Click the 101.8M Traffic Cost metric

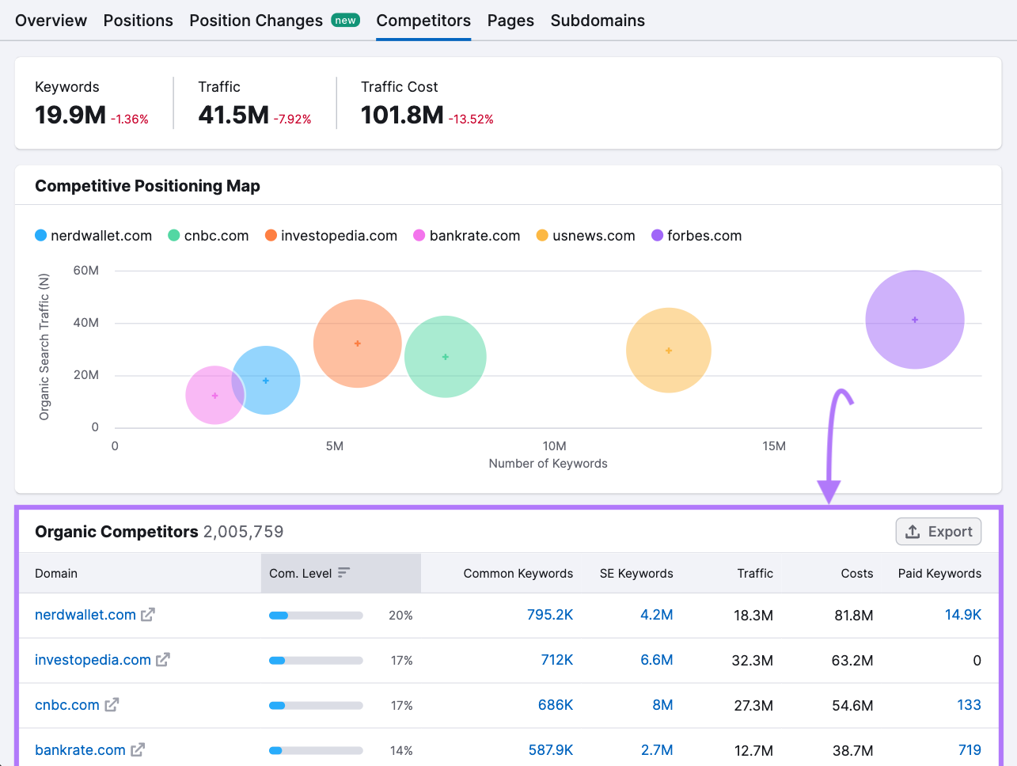pos(402,116)
